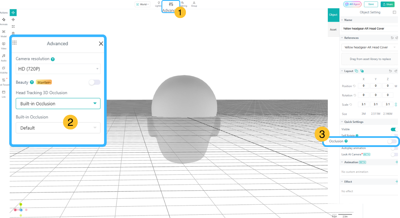Click the Self Rotate help icon

pyautogui.click(x=357, y=135)
